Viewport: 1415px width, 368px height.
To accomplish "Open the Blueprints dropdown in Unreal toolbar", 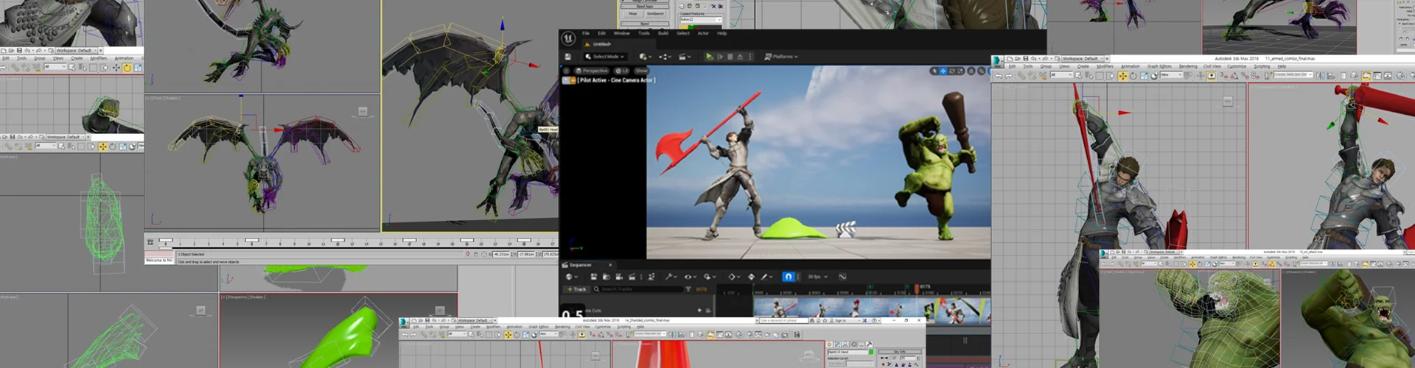I will pos(665,57).
